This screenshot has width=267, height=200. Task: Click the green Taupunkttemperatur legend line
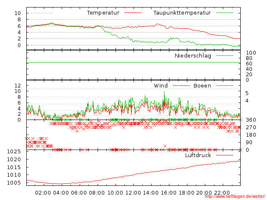(224, 13)
